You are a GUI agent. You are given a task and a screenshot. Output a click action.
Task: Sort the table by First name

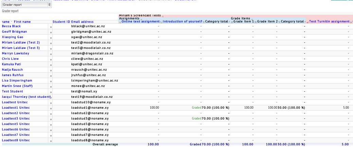pos(22,22)
